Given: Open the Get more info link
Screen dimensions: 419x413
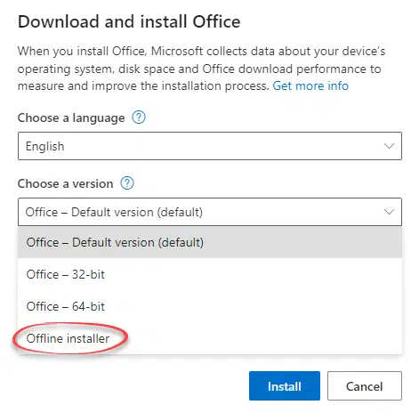Looking at the screenshot, I should [310, 85].
